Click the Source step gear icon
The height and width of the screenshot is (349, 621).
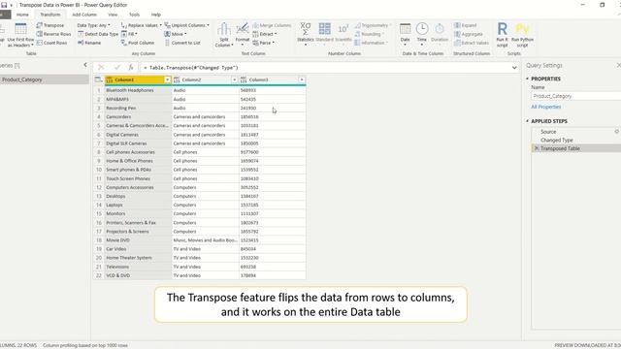click(x=617, y=132)
